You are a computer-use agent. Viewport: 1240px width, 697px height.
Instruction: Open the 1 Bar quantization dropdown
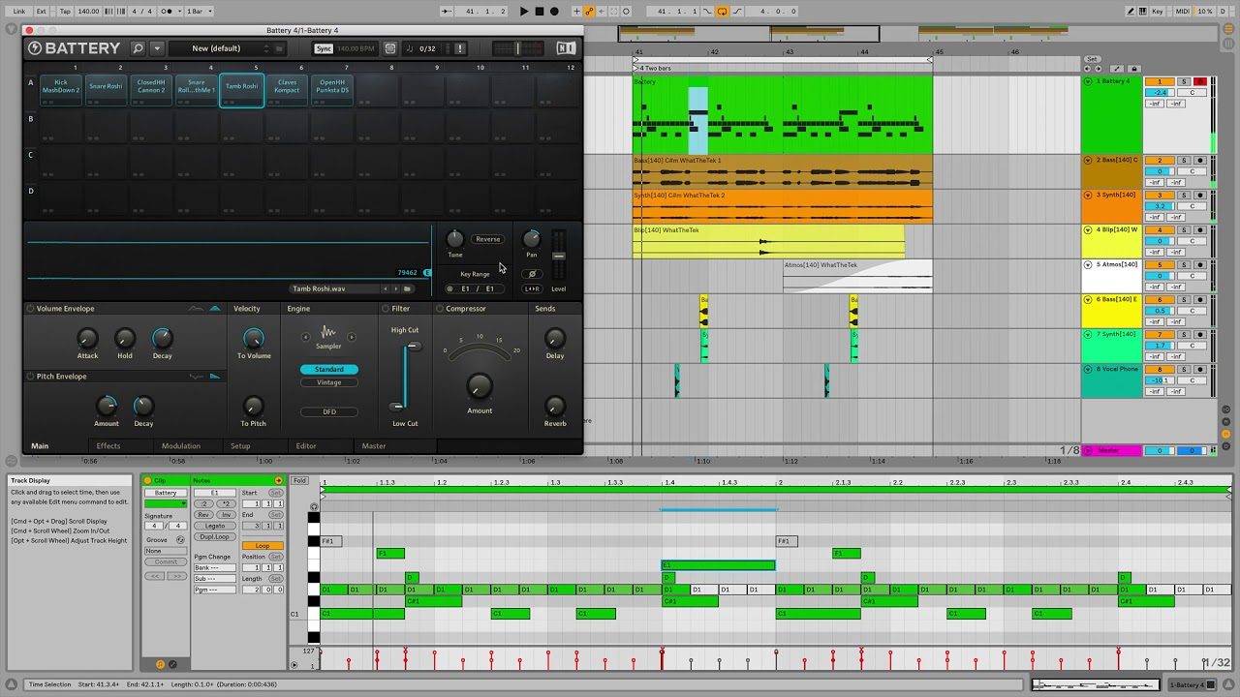coord(197,12)
